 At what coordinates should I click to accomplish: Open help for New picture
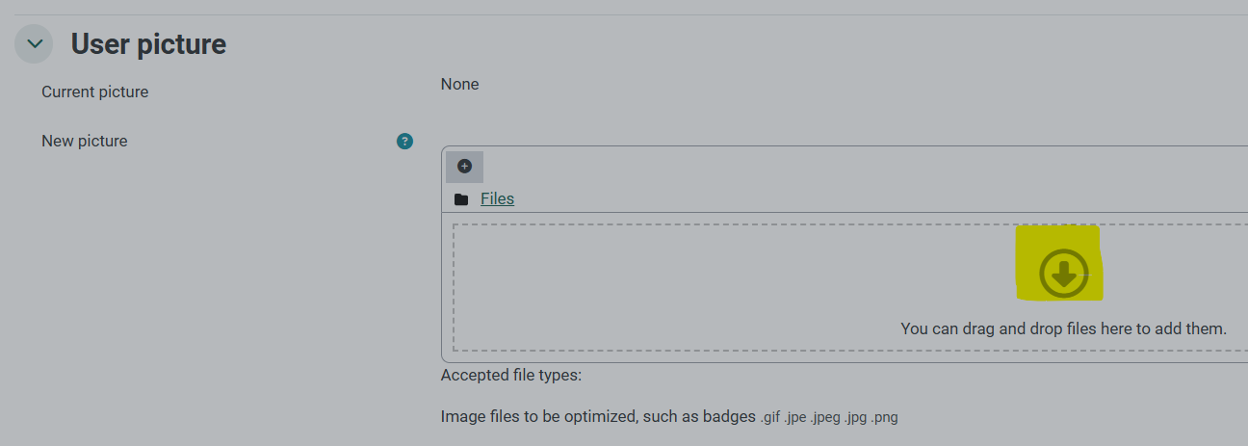404,142
